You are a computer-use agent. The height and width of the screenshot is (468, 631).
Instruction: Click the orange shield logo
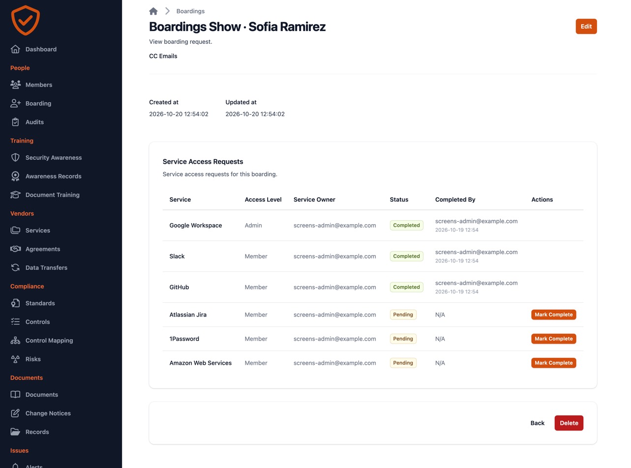[x=25, y=20]
